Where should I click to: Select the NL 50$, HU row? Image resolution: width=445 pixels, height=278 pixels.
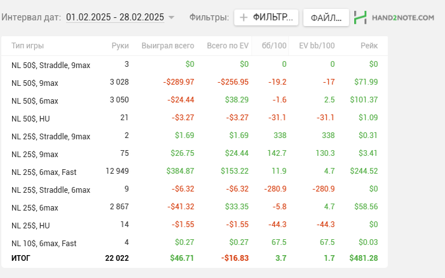(195, 118)
